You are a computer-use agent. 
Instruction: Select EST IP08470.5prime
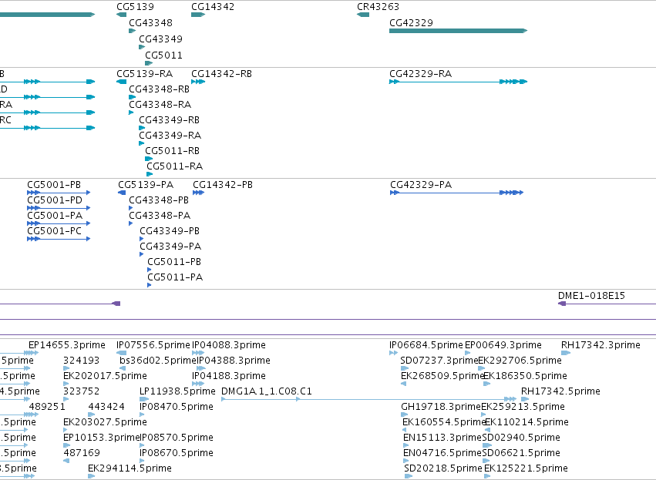tap(176, 407)
